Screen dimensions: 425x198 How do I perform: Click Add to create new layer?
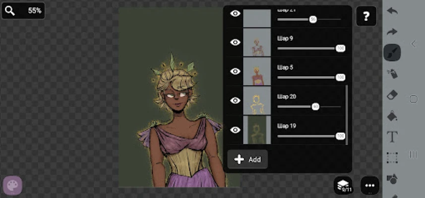coord(247,159)
